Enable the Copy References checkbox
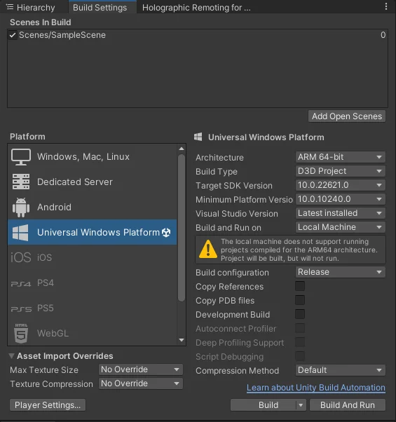396x422 pixels. click(300, 286)
